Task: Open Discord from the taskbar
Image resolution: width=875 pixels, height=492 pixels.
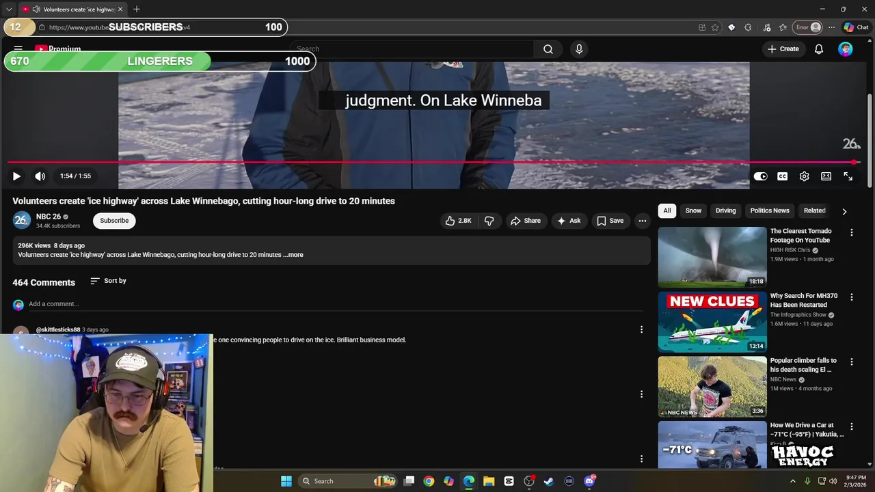Action: click(x=589, y=481)
